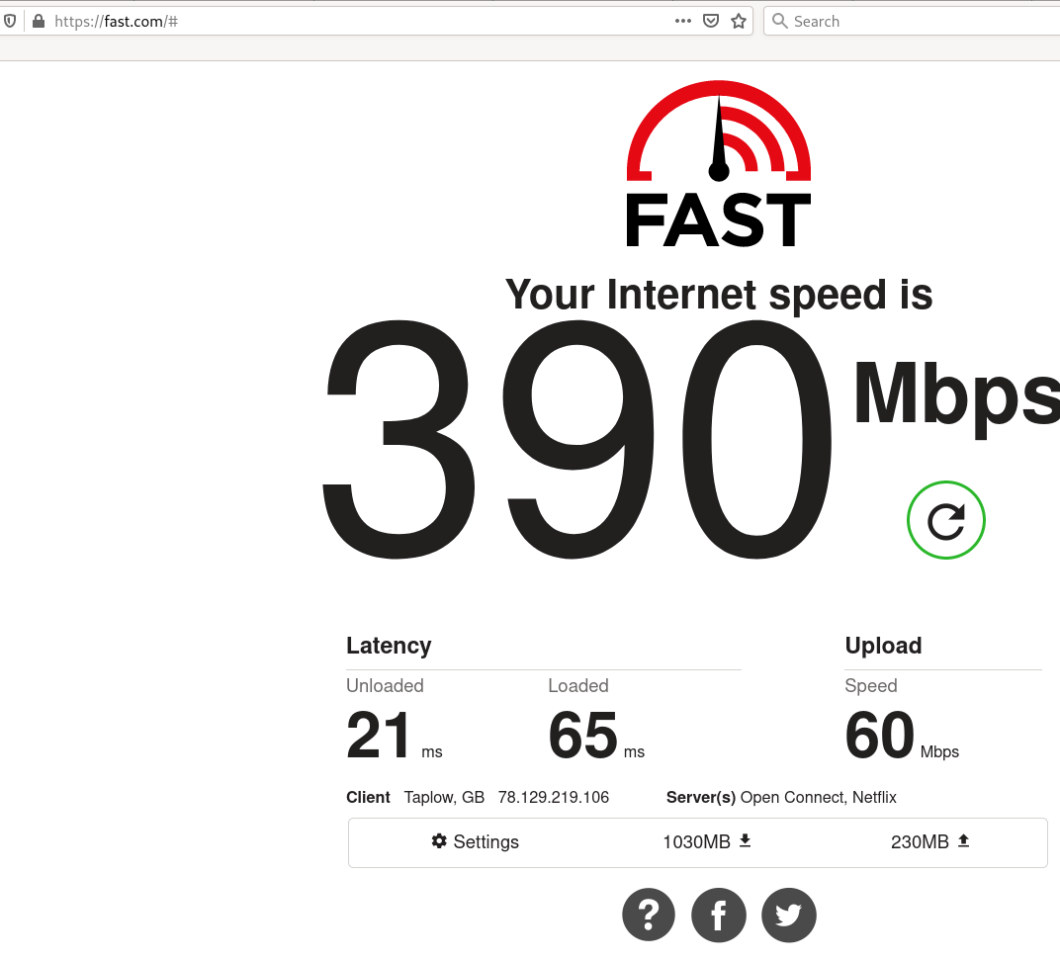Click the browser Search field
The image size is (1060, 962).
(x=913, y=21)
